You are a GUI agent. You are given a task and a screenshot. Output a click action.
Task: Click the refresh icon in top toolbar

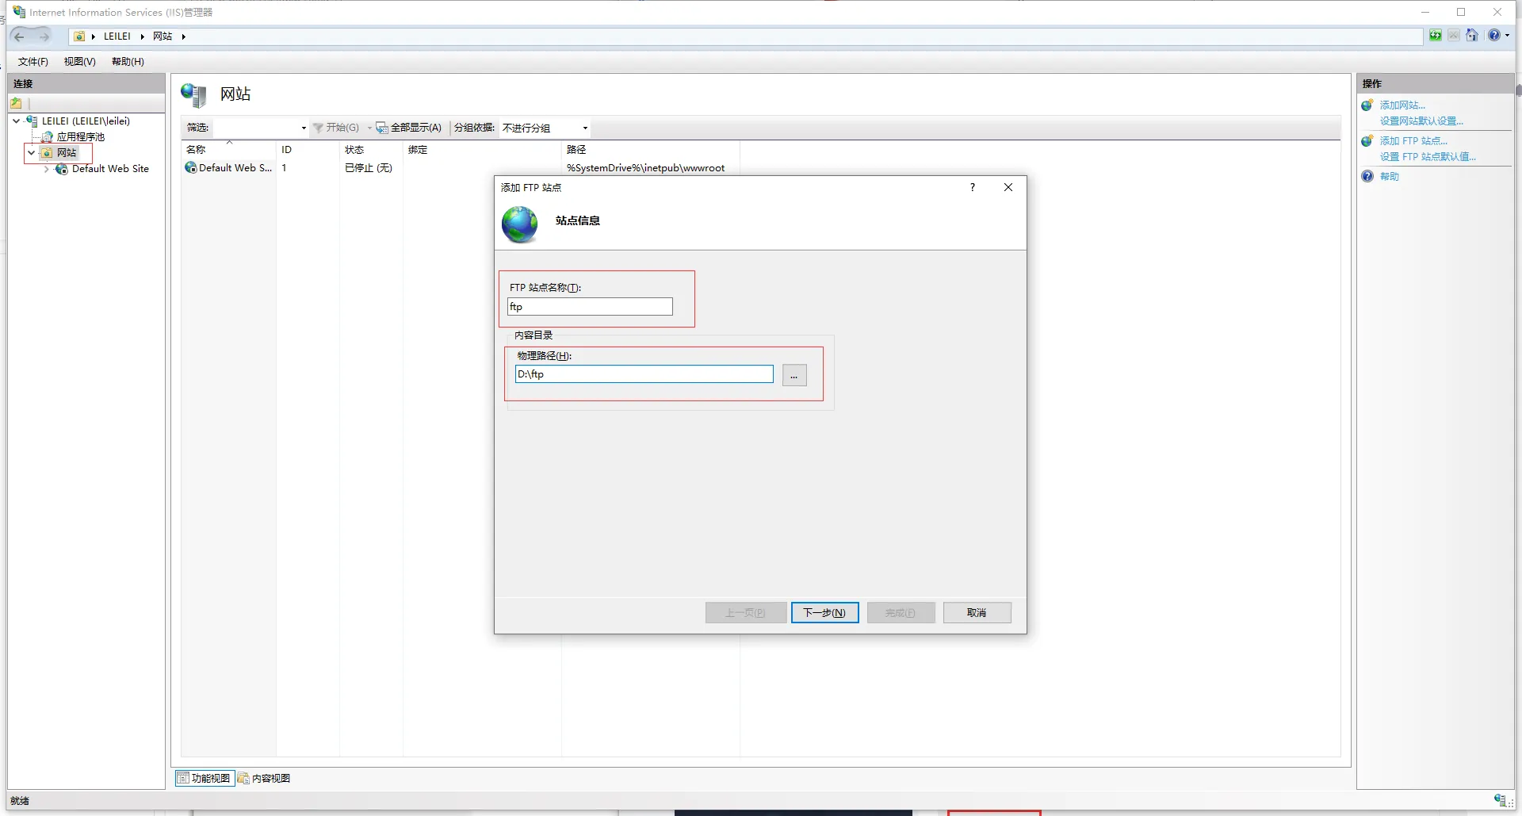tap(1436, 36)
